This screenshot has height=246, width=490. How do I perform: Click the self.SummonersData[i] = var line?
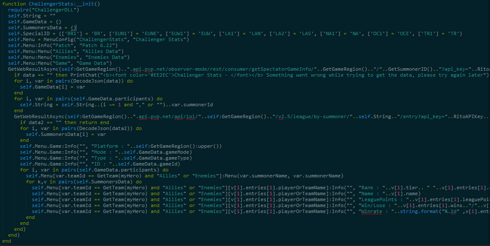pyautogui.click(x=66, y=134)
